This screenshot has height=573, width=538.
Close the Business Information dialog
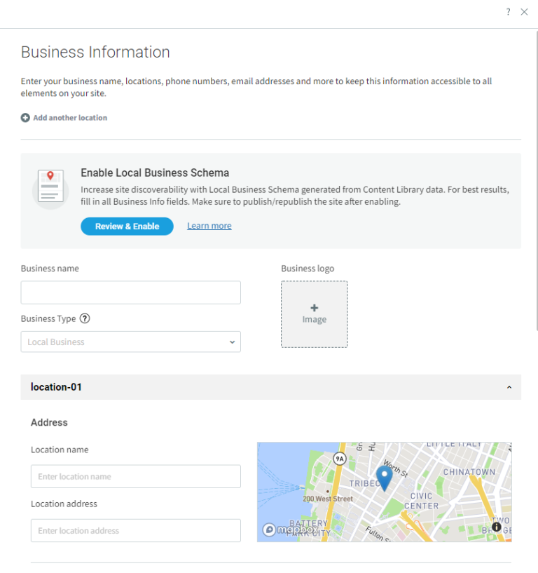(x=525, y=12)
